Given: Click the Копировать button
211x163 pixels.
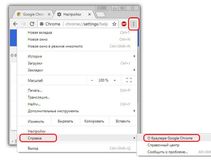Looking at the screenshot, I should [94, 121].
